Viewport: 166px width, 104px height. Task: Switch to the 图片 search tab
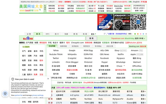pyautogui.click(x=57, y=34)
